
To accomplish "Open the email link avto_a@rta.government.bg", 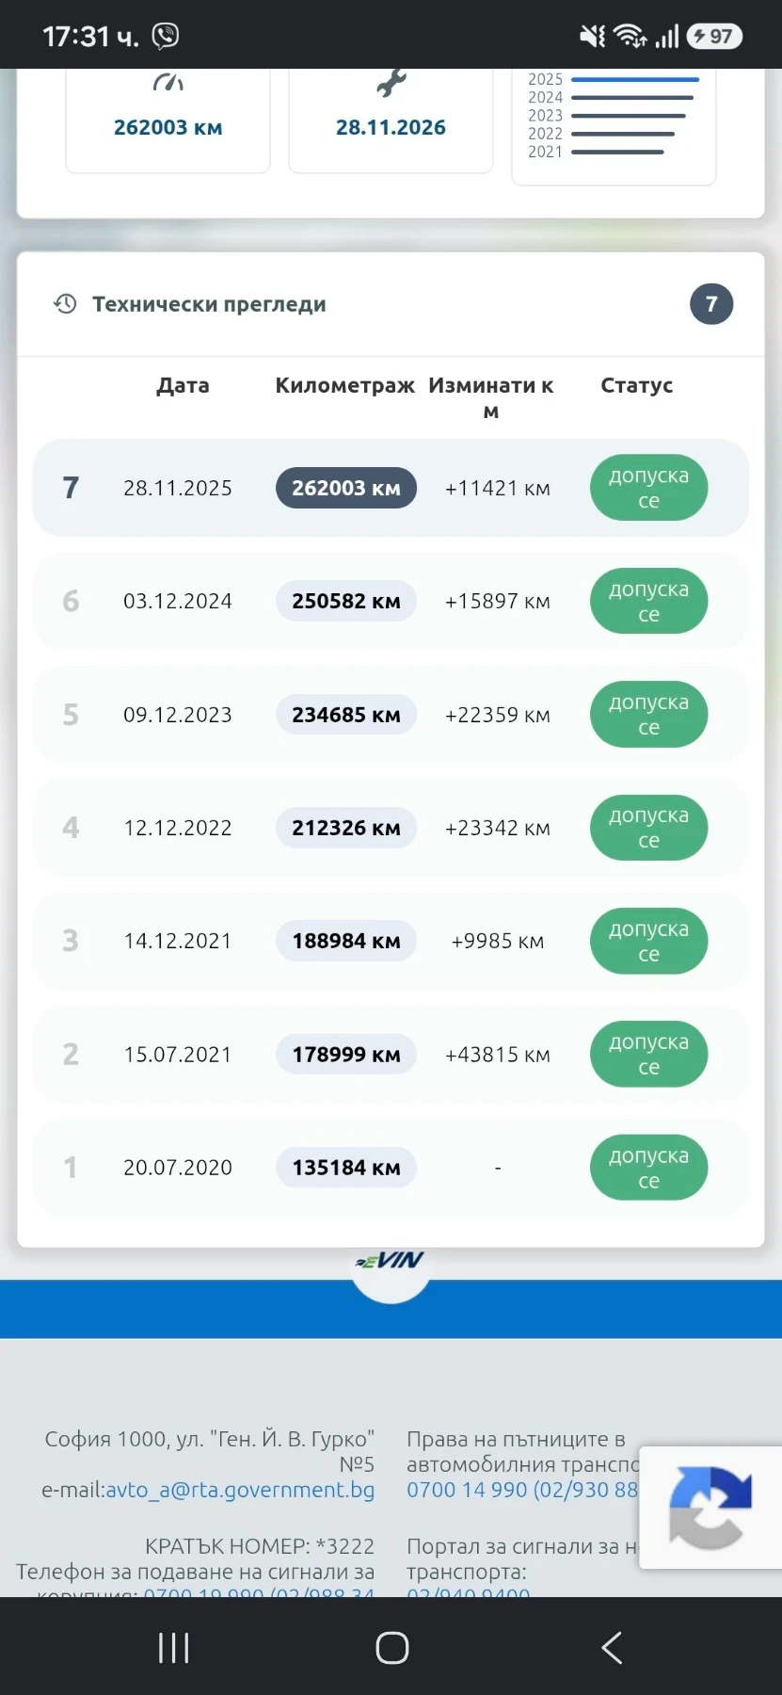I will coord(240,1490).
